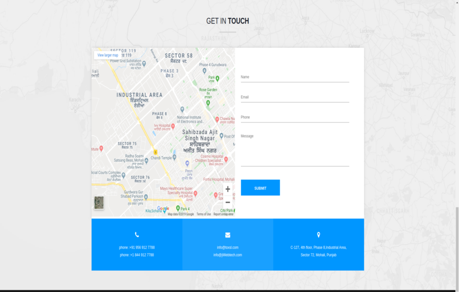This screenshot has width=459, height=292.
Task: Click the map zoom in plus button
Action: [228, 189]
